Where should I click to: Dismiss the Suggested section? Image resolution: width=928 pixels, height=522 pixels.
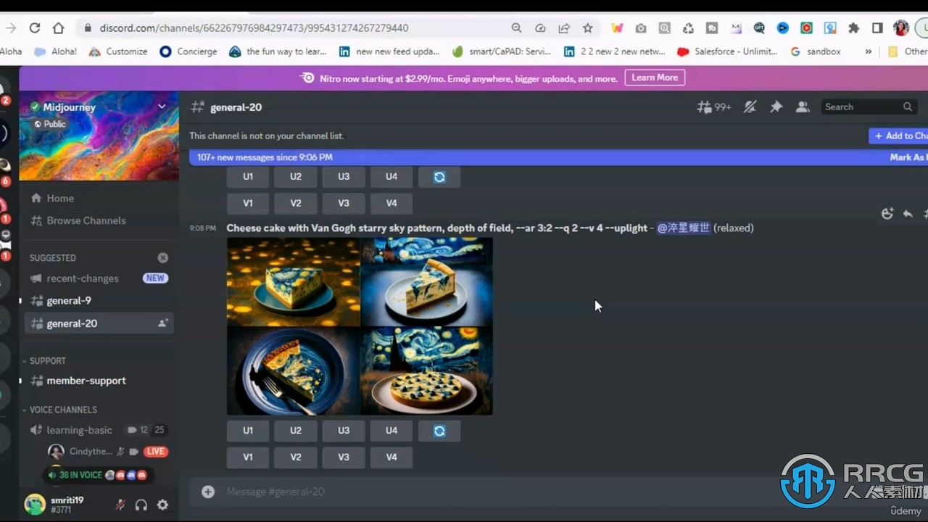pos(163,257)
